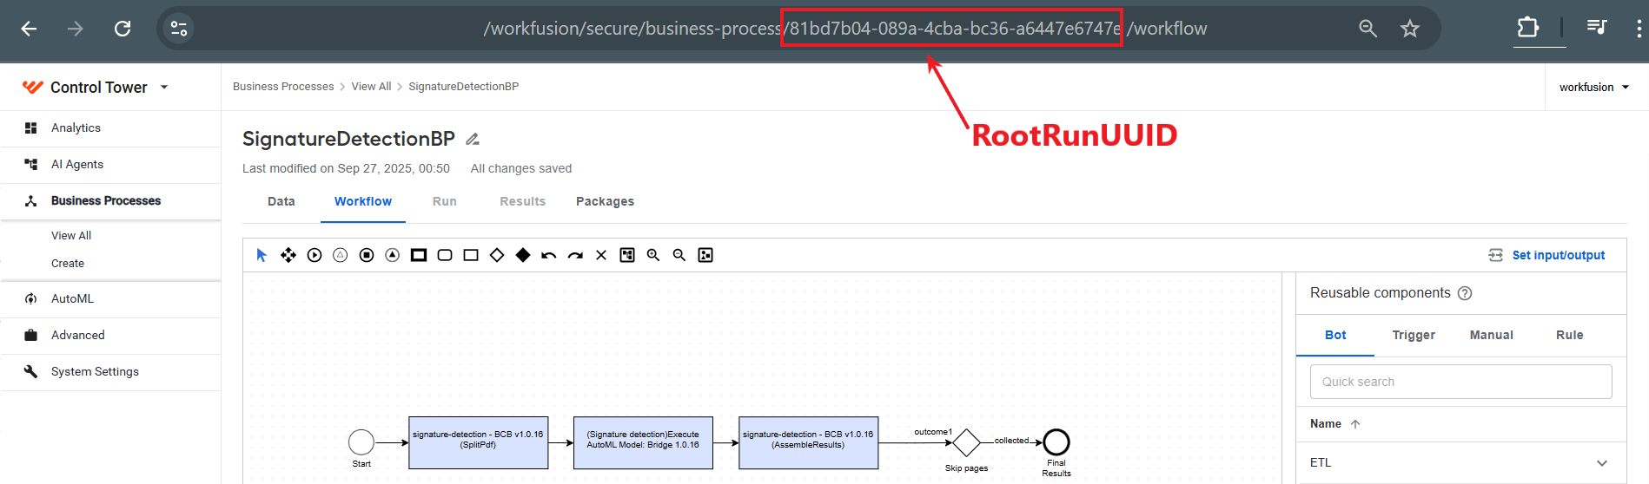Click Business Processes breadcrumb link
Viewport: 1649px width, 484px height.
click(283, 87)
